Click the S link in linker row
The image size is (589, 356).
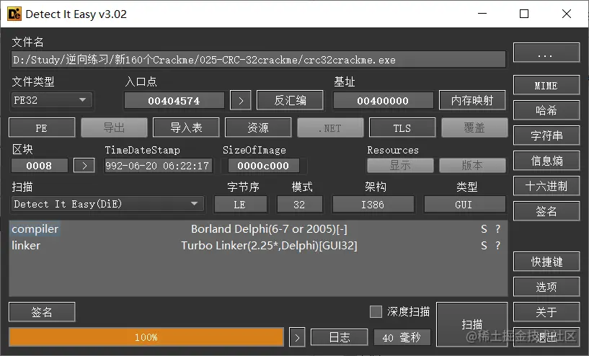[484, 245]
